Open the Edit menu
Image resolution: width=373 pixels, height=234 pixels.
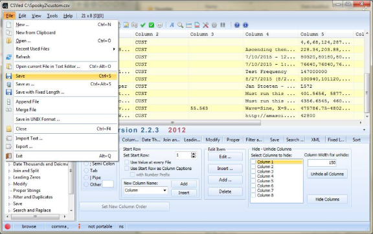click(x=23, y=16)
